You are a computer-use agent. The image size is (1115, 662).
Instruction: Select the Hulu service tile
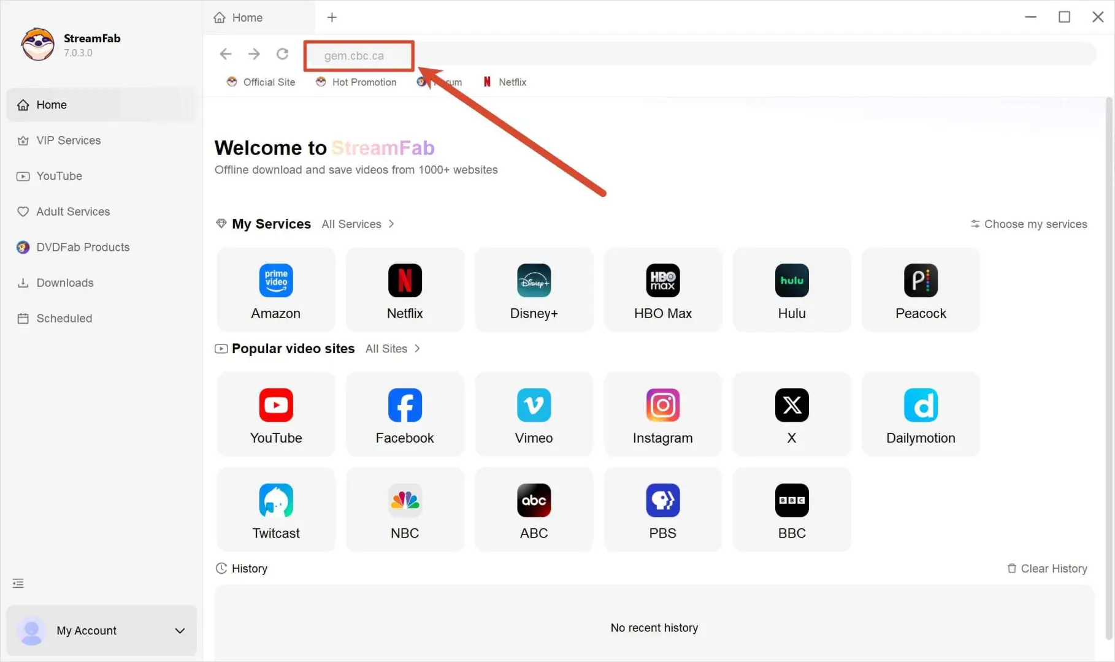click(x=792, y=290)
